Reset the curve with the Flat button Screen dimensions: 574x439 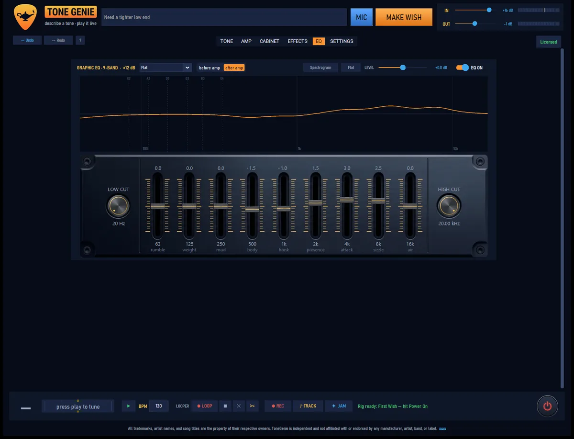tap(351, 68)
